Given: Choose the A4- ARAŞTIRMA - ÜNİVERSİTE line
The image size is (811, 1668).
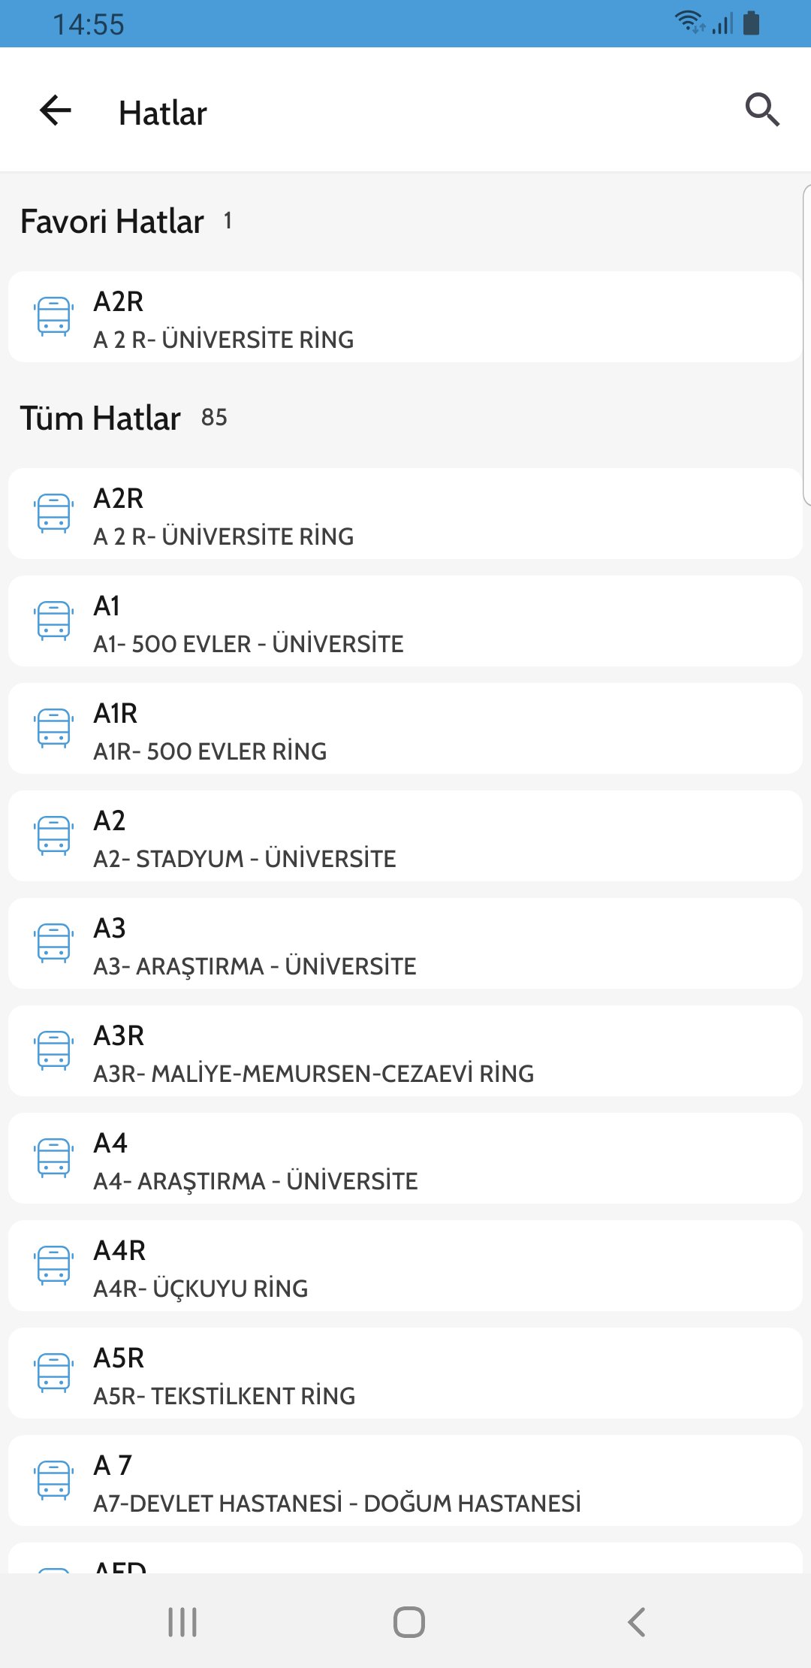Looking at the screenshot, I should tap(405, 1159).
